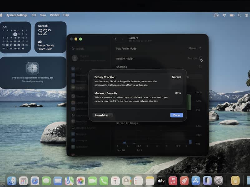Image resolution: width=250 pixels, height=187 pixels.
Task: Open the Window menu
Action: point(55,15)
